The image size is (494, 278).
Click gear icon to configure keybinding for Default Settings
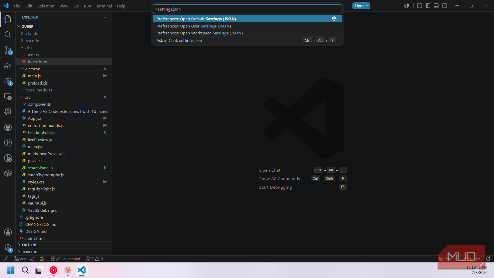[334, 19]
